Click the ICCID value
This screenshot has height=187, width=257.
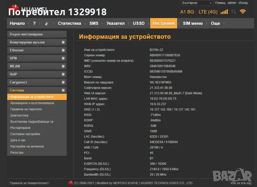coord(166,71)
